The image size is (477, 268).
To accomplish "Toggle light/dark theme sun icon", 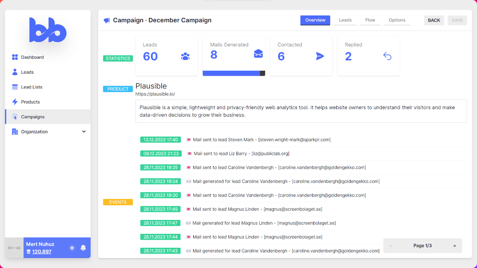I will (x=72, y=248).
